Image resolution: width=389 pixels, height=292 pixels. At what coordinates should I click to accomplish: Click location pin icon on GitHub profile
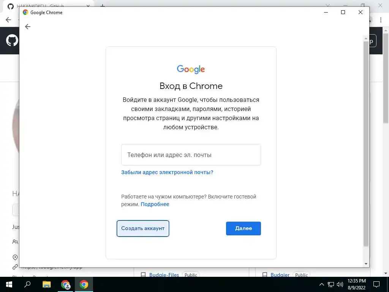pyautogui.click(x=15, y=257)
